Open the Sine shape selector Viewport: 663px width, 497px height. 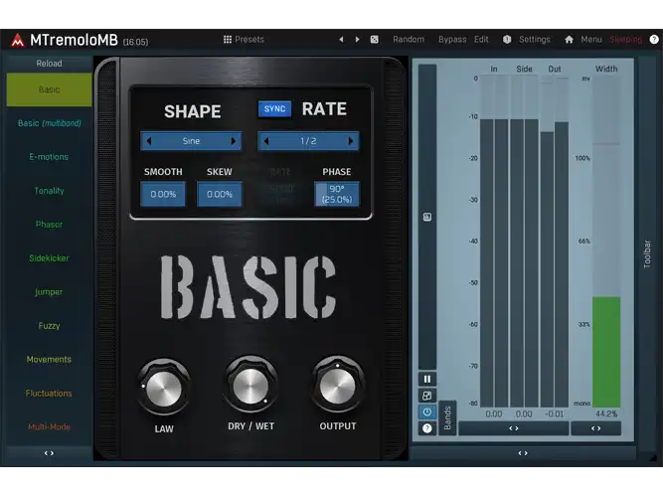pos(191,141)
